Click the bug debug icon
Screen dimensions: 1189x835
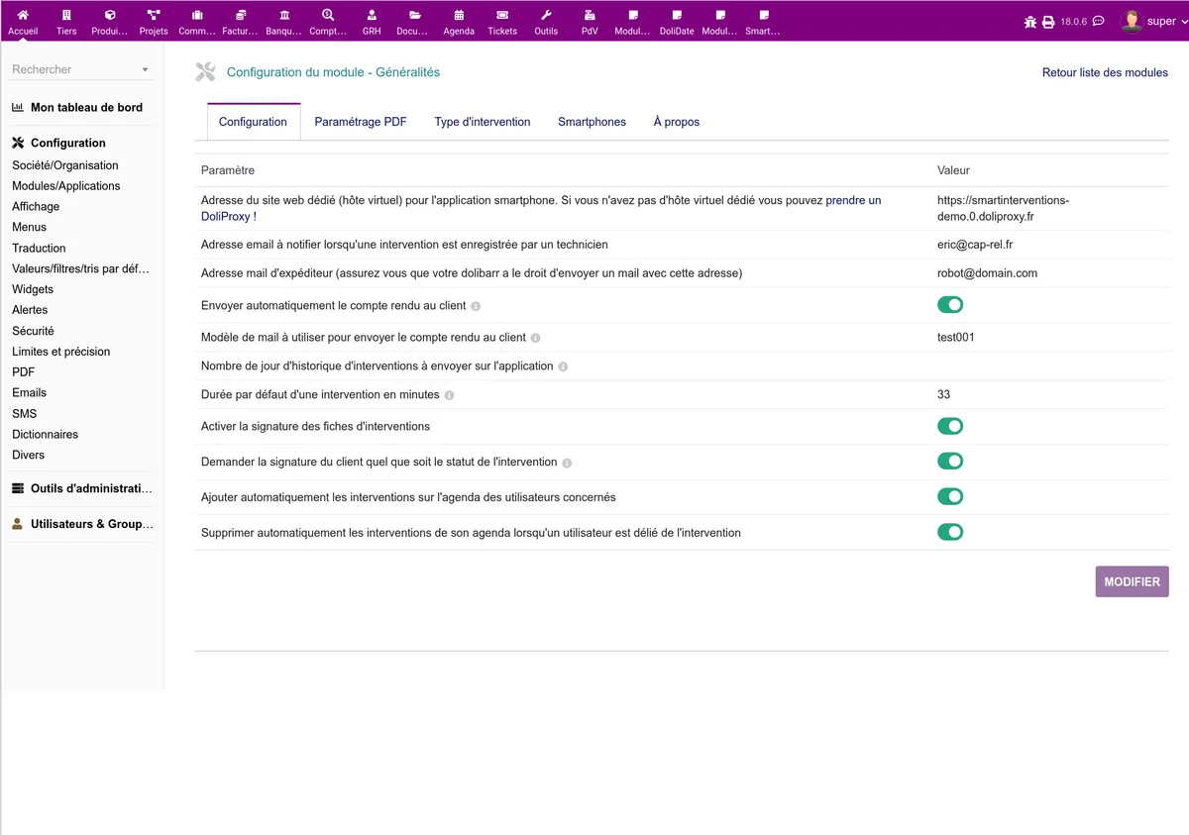tap(1030, 22)
